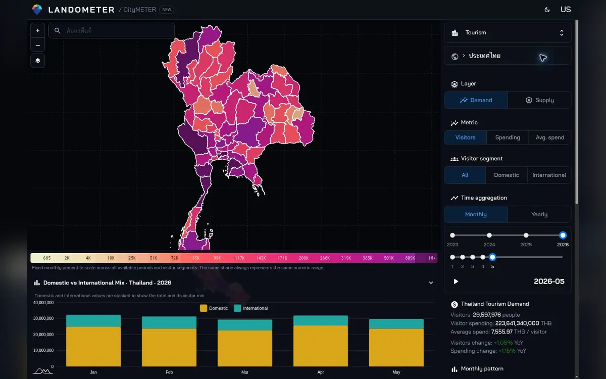
Task: Click the Monthly pattern bar icon
Action: click(x=454, y=369)
